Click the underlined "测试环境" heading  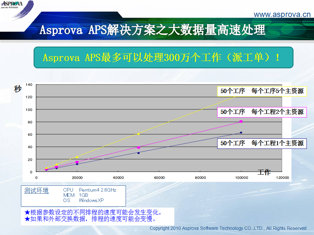coord(36,191)
